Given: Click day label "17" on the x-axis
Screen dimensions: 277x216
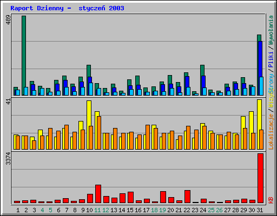Looking at the screenshot, I should (146, 210).
